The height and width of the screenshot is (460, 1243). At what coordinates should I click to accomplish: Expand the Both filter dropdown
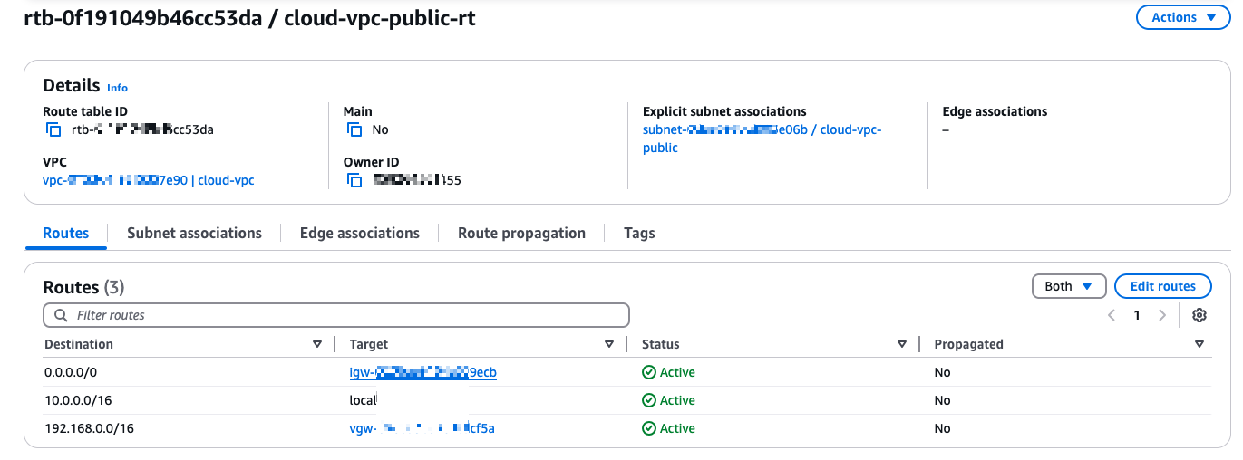[1068, 286]
